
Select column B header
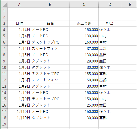(x=50, y=5)
